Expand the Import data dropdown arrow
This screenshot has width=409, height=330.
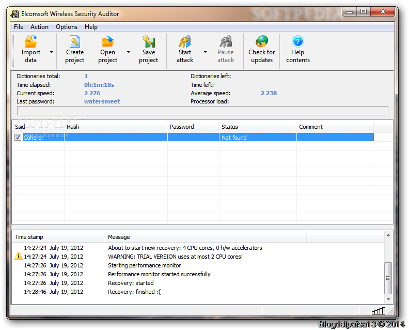(x=52, y=52)
